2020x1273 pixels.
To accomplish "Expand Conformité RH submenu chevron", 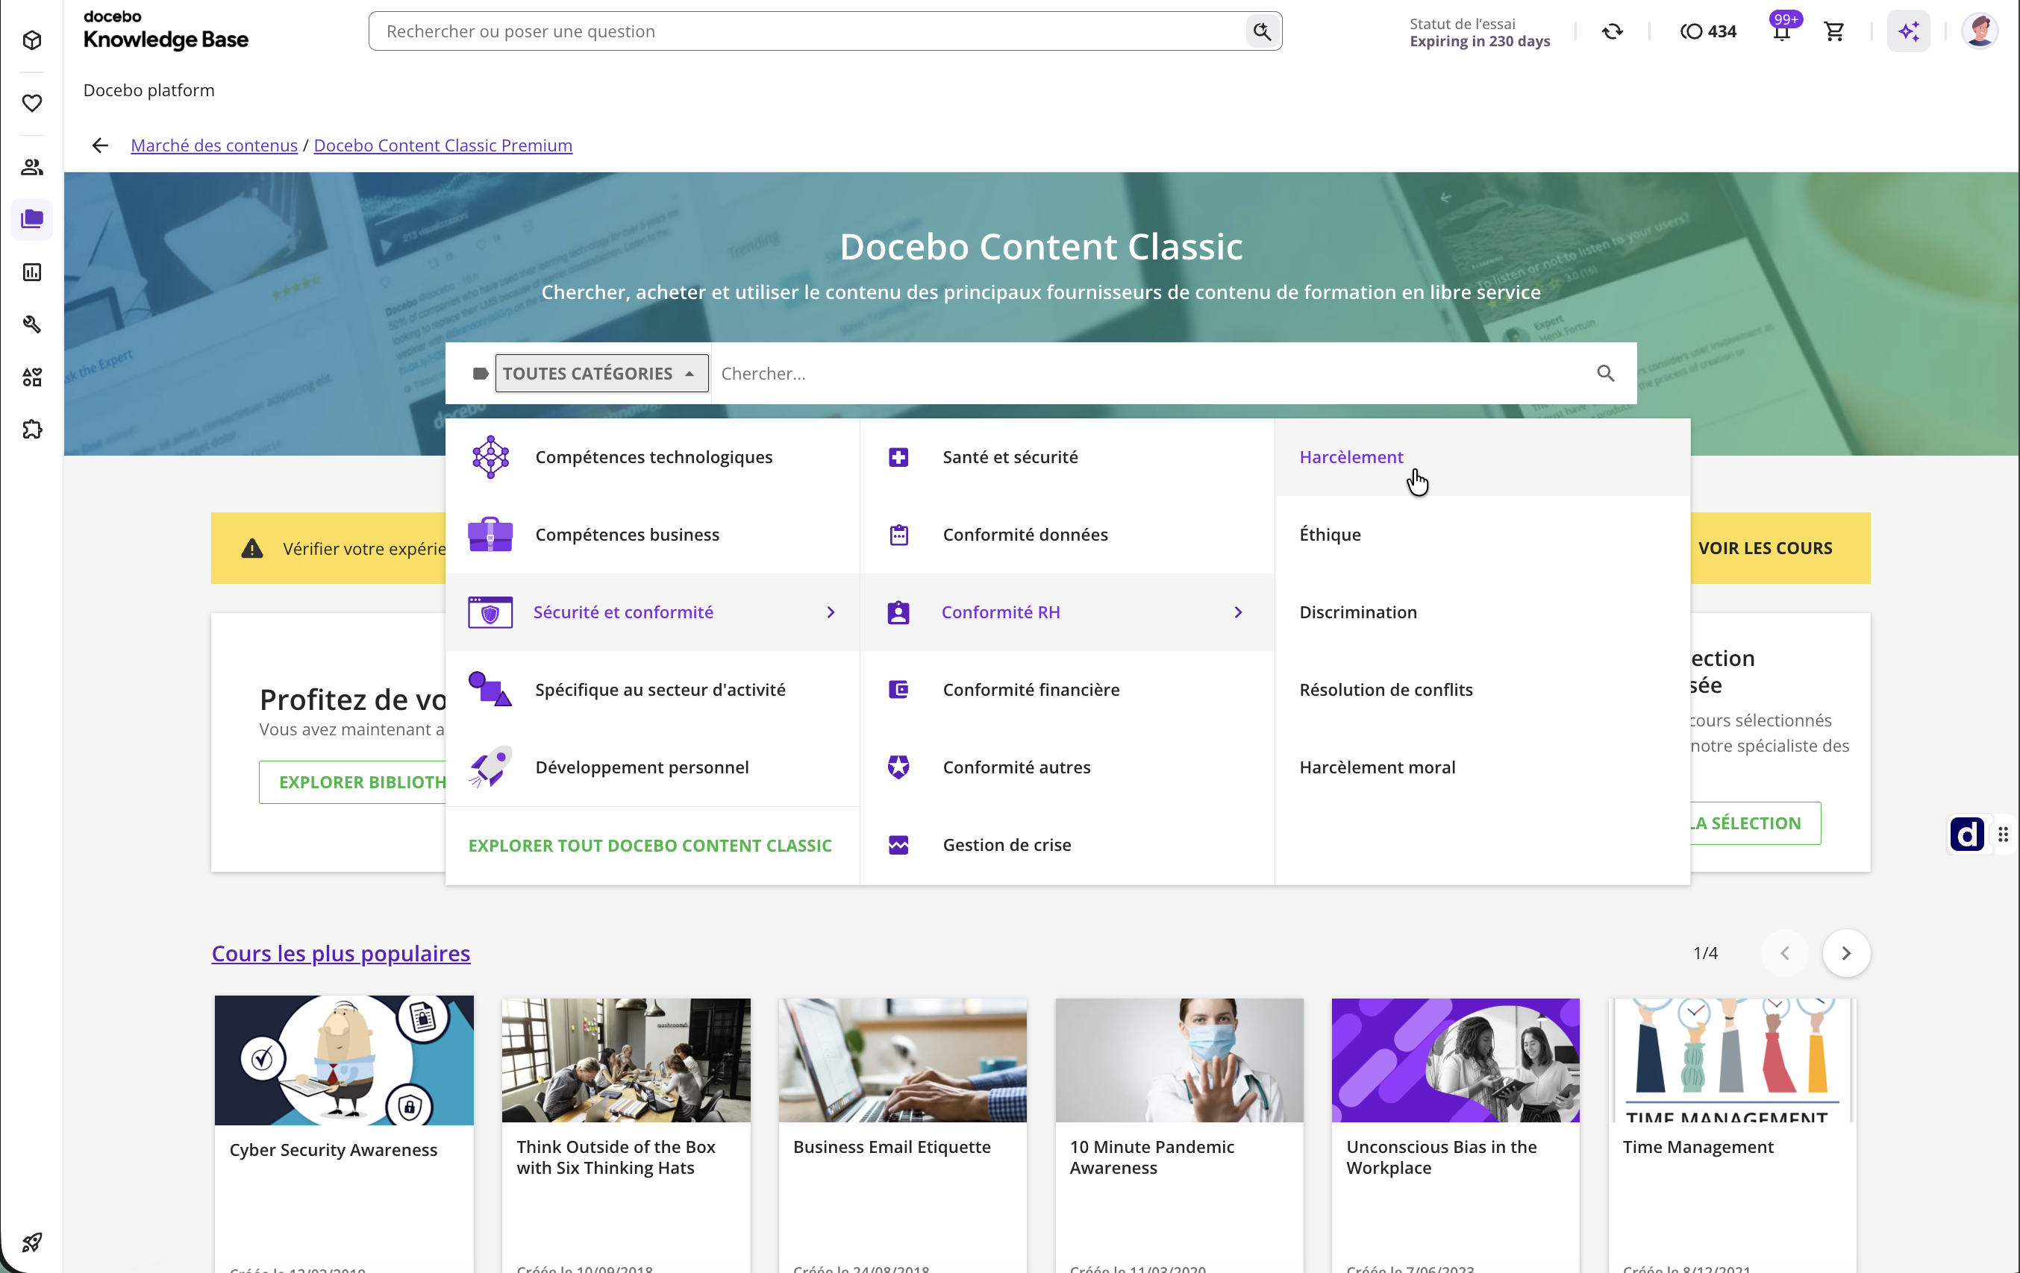I will coord(1238,612).
